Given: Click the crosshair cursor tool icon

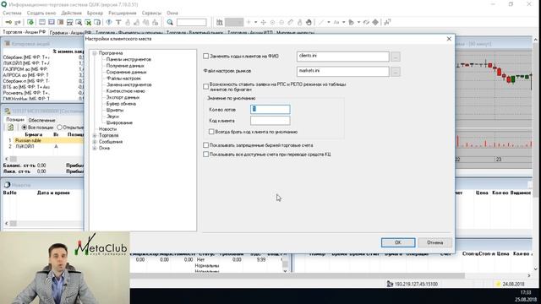Looking at the screenshot, I should 263,23.
